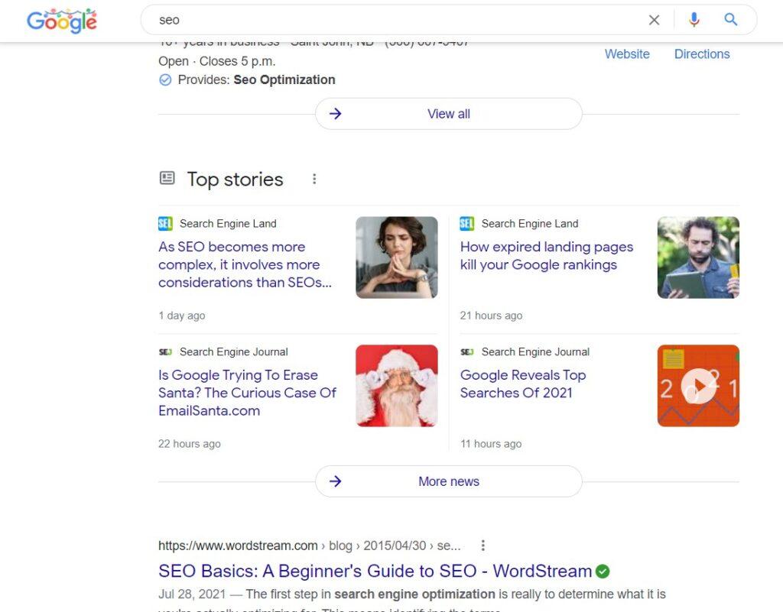The image size is (783, 612).
Task: Open three-dot menu beside wordstream.com URL
Action: [482, 546]
